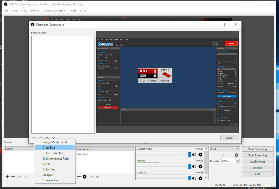Move scene up arrow
The image size is (279, 189).
pyautogui.click(x=20, y=176)
